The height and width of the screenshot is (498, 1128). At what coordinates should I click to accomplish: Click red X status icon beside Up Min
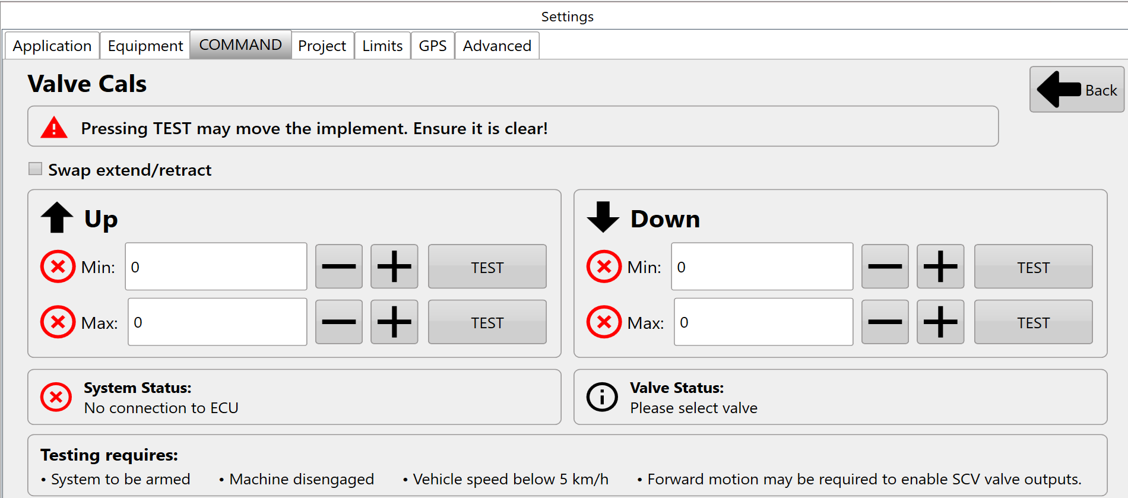coord(58,267)
